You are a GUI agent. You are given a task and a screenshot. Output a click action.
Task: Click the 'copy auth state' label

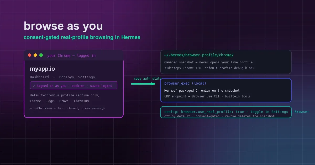coord(148,79)
